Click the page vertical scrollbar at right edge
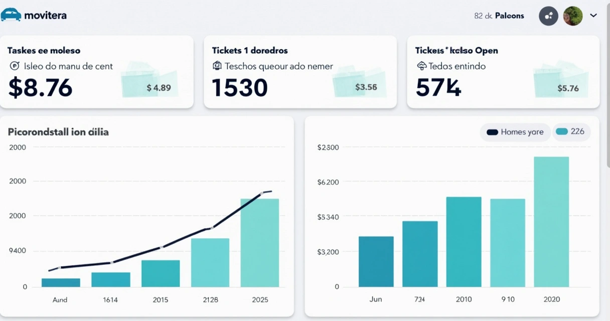Image resolution: width=610 pixels, height=321 pixels. tap(608, 85)
